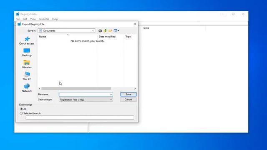Click the Save button
Screen dimensions: 267x150
click(128, 95)
